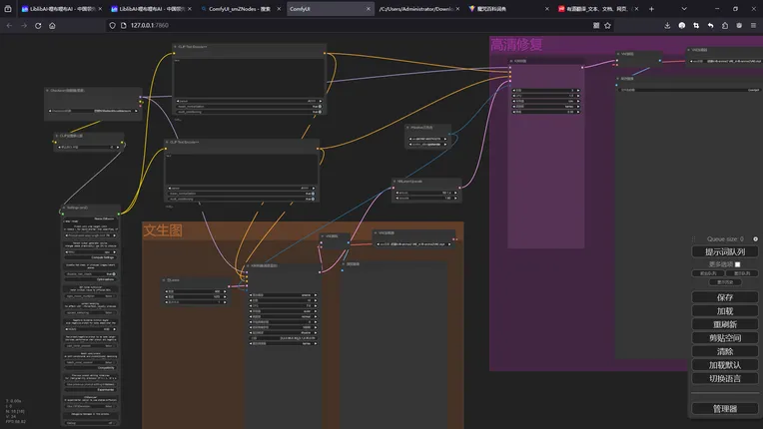Toggle the 更多选项 checkbox

pos(737,264)
